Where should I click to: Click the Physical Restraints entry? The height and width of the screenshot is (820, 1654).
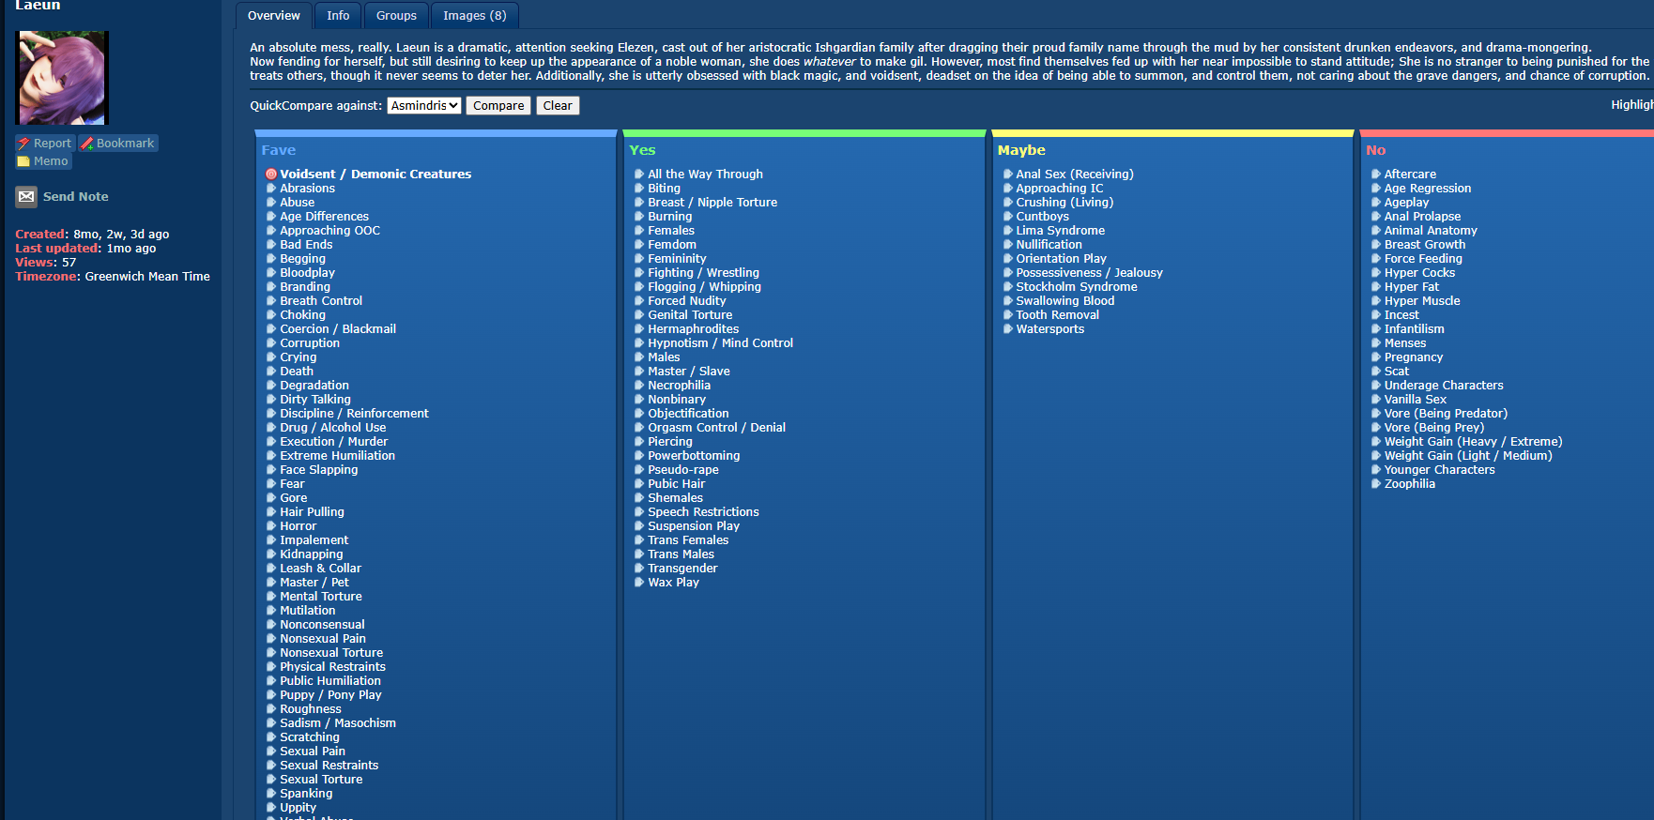[x=332, y=667]
